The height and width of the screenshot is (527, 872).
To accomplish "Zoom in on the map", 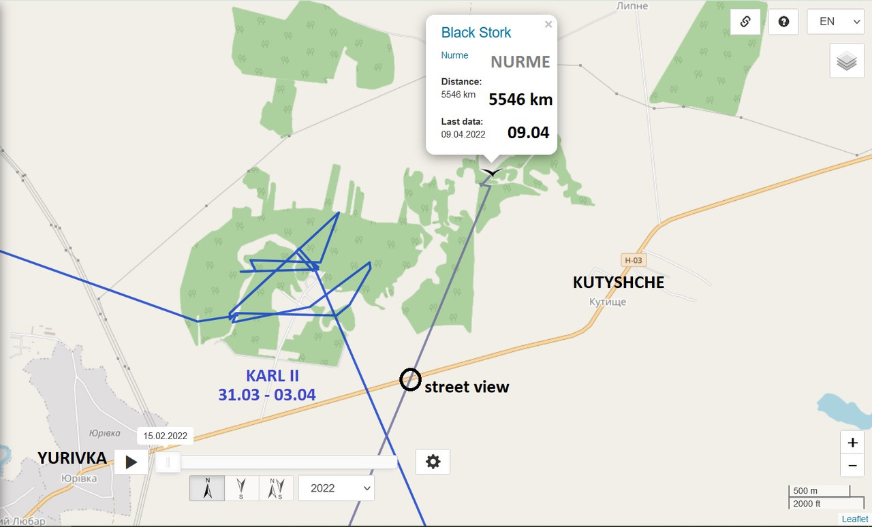I will click(852, 443).
